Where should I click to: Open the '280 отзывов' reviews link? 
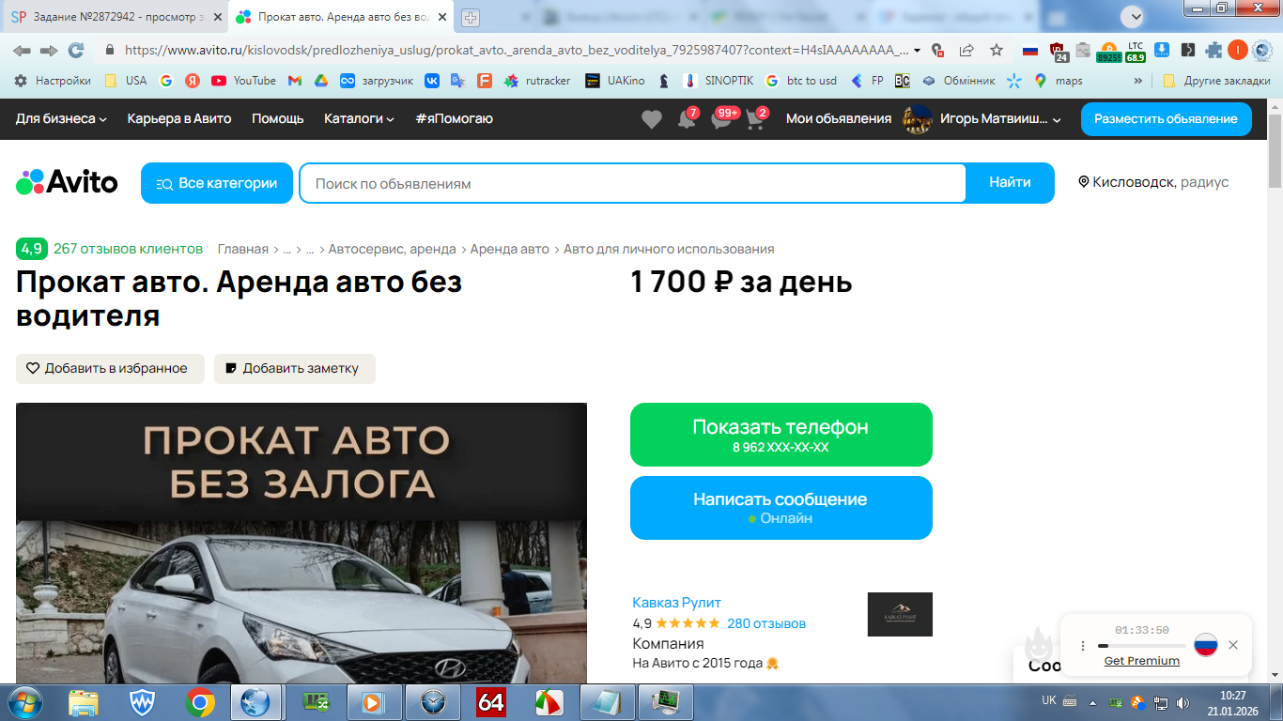coord(766,623)
